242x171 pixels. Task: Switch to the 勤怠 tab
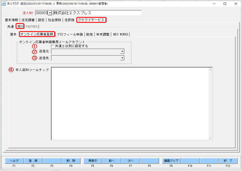[89, 34]
